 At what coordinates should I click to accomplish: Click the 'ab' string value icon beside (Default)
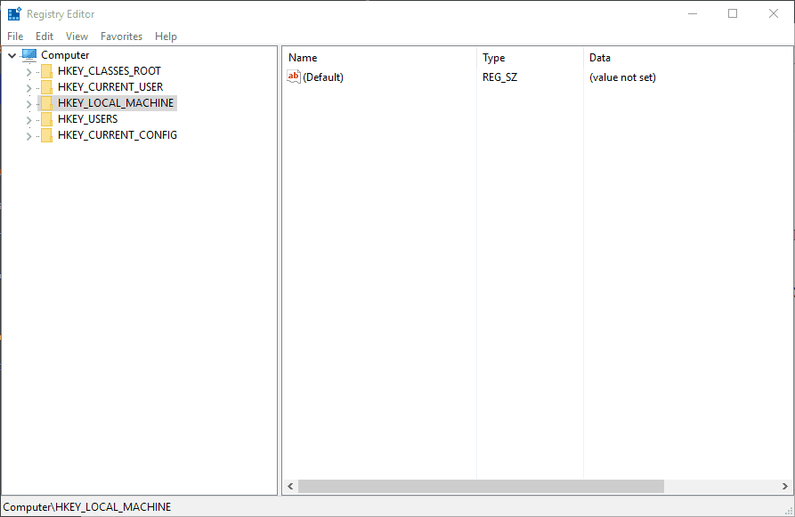(294, 77)
